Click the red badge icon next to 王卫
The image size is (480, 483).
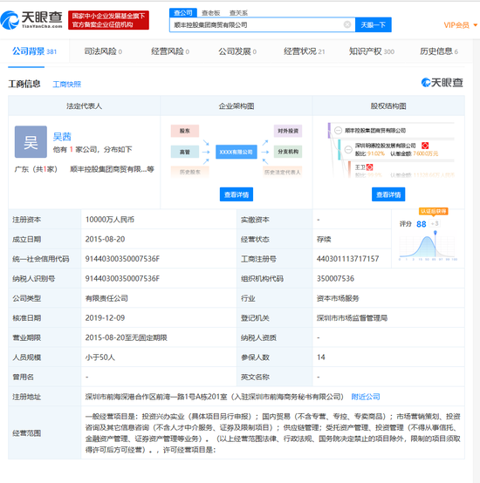coord(370,167)
